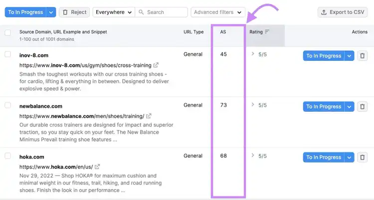This screenshot has height=200, width=374.
Task: Click external link icon for hoka.com URL
Action: click(x=97, y=167)
